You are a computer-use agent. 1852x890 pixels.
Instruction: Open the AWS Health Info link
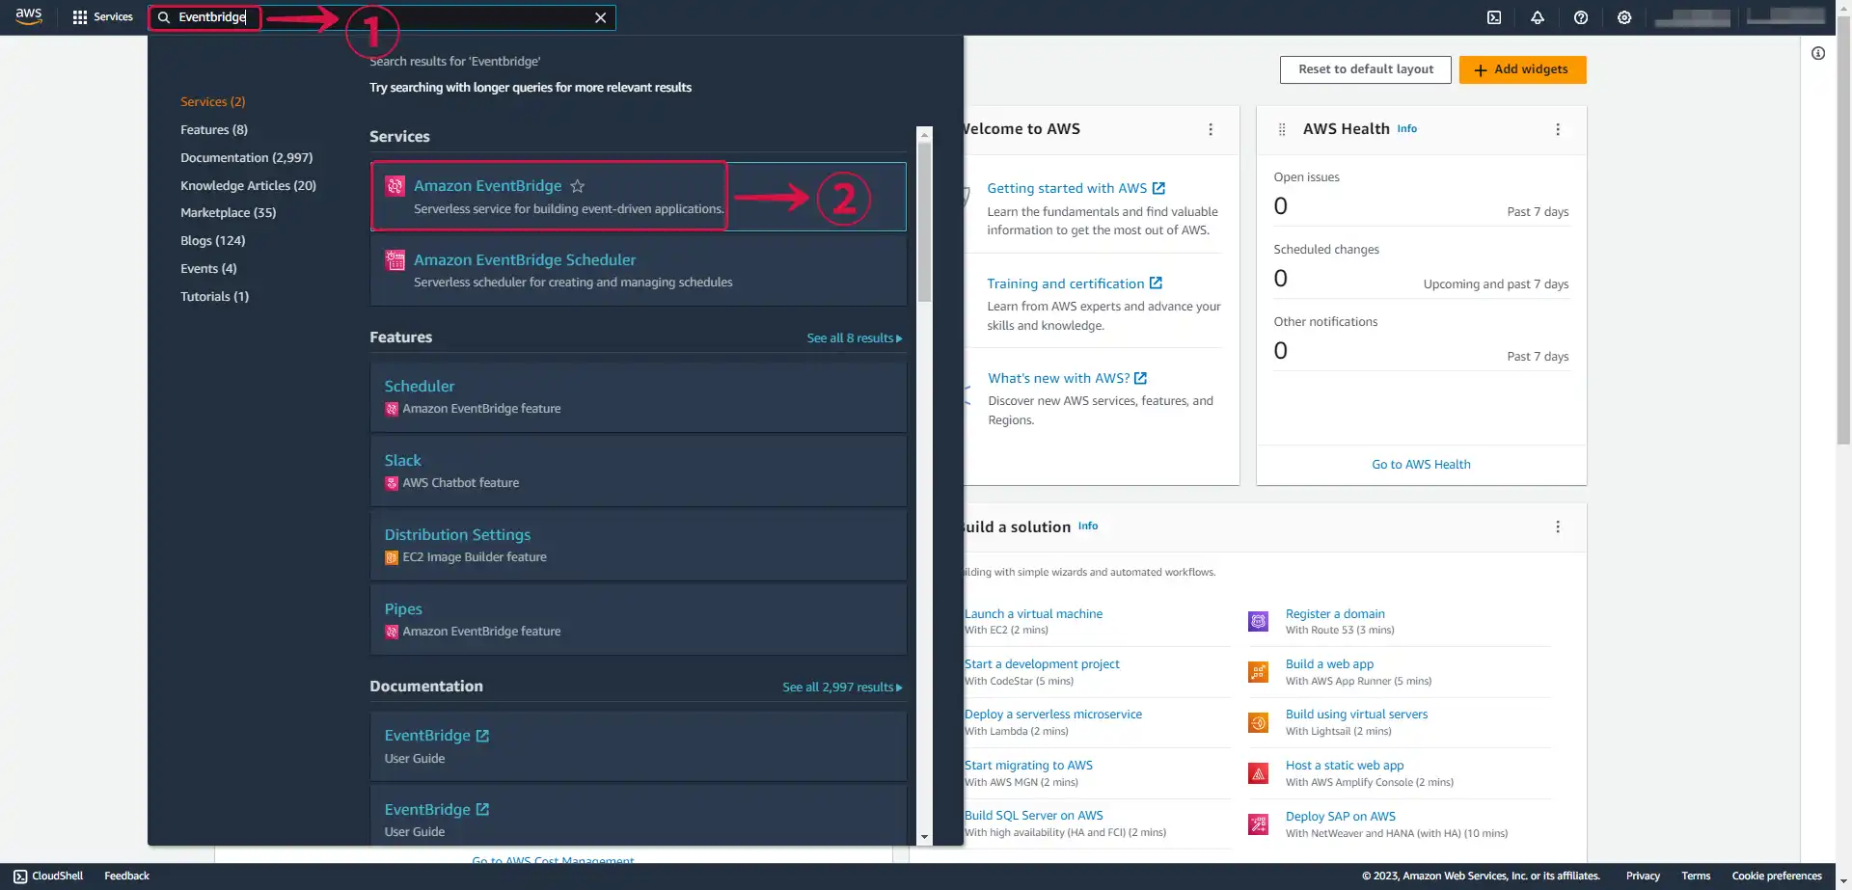point(1407,129)
